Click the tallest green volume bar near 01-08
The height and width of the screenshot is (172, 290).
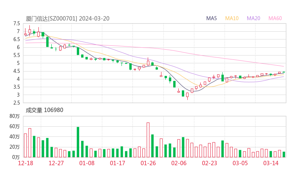pyautogui.click(x=78, y=142)
